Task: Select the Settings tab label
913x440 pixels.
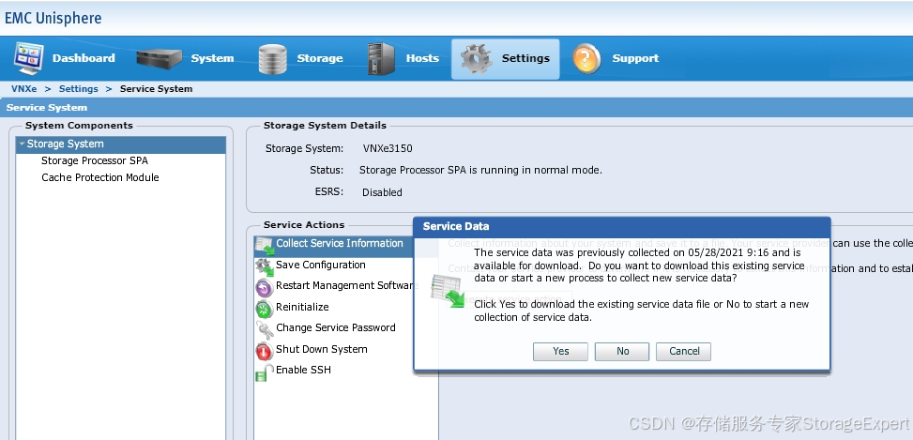Action: pyautogui.click(x=525, y=58)
